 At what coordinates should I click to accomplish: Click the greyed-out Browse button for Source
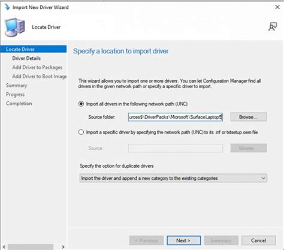(x=249, y=148)
